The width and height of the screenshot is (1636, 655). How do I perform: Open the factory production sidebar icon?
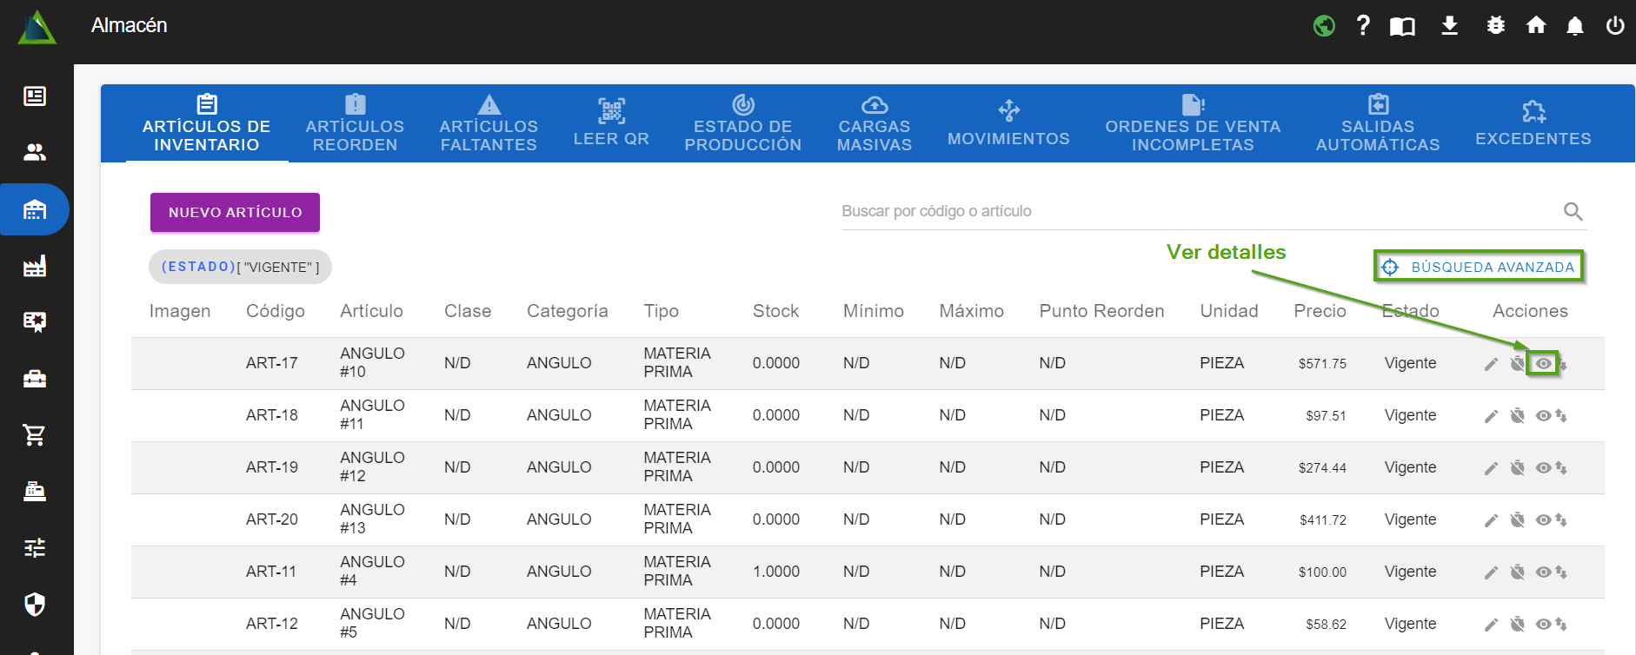click(x=35, y=266)
